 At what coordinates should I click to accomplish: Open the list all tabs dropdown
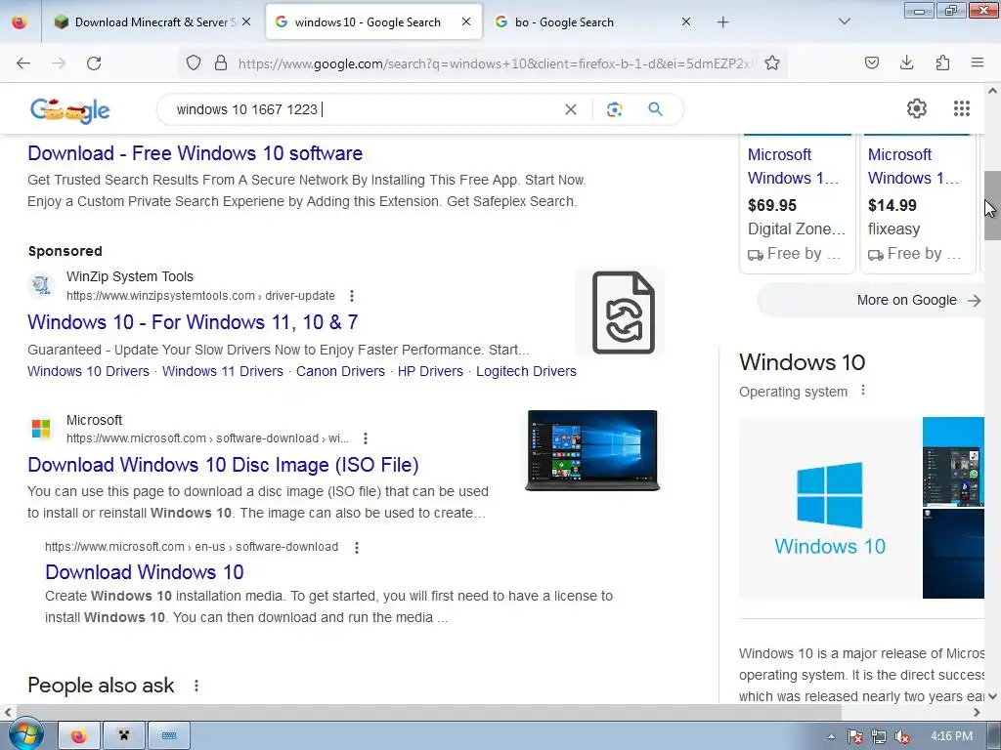tap(844, 21)
